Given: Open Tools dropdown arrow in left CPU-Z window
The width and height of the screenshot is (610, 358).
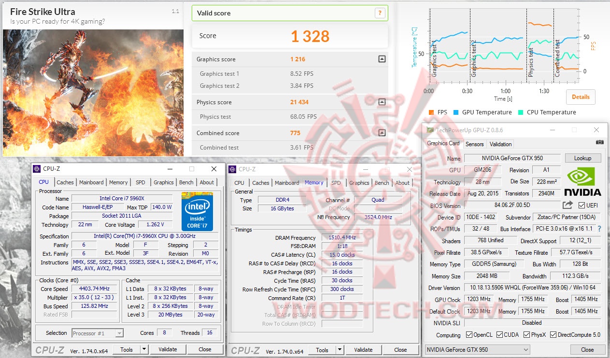Looking at the screenshot, I should pyautogui.click(x=144, y=349).
